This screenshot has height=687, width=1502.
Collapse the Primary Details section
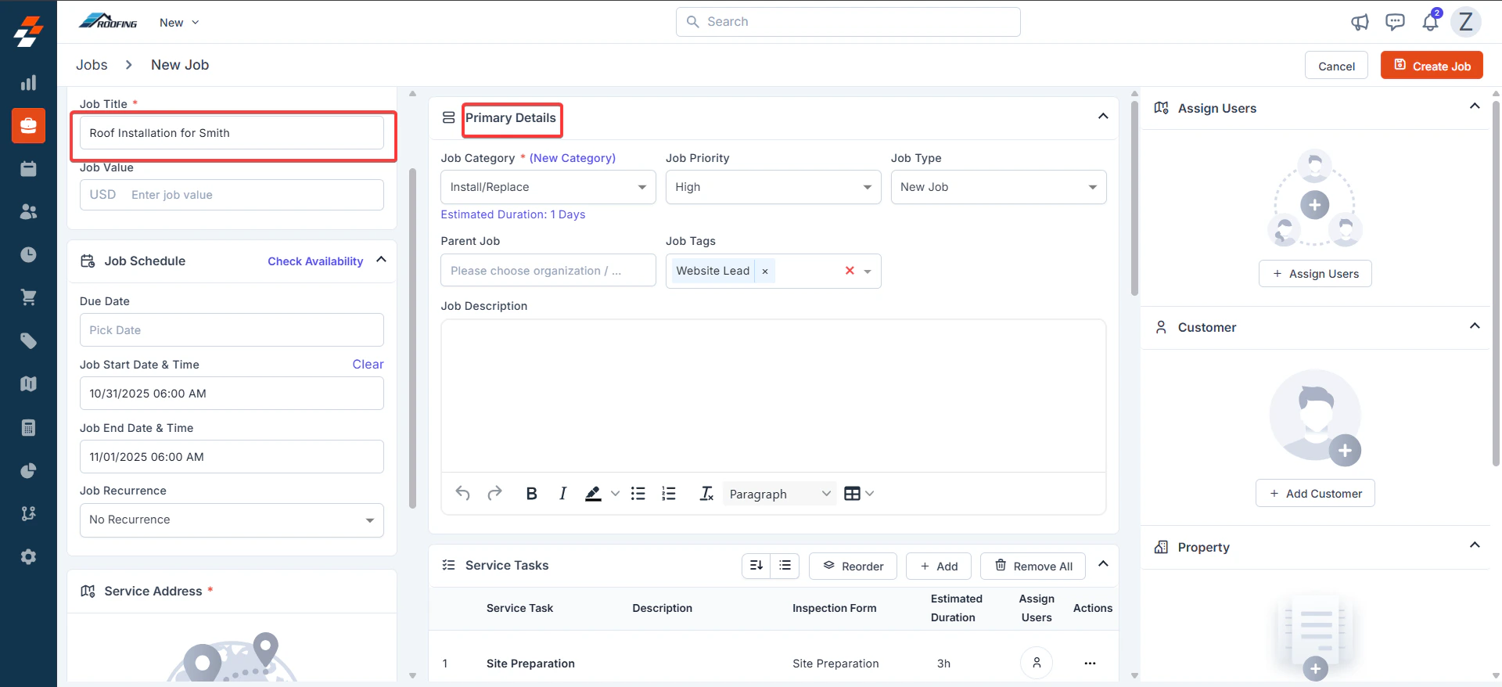(x=1103, y=117)
